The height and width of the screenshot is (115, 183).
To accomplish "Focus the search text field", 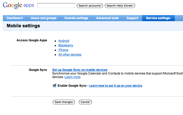I will [56, 6].
